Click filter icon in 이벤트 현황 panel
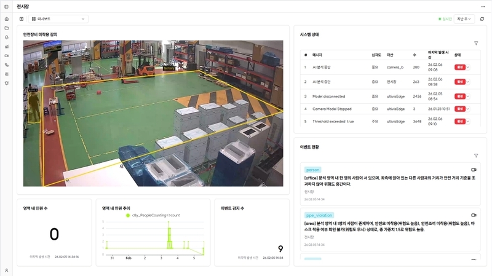This screenshot has width=492, height=276. click(476, 156)
